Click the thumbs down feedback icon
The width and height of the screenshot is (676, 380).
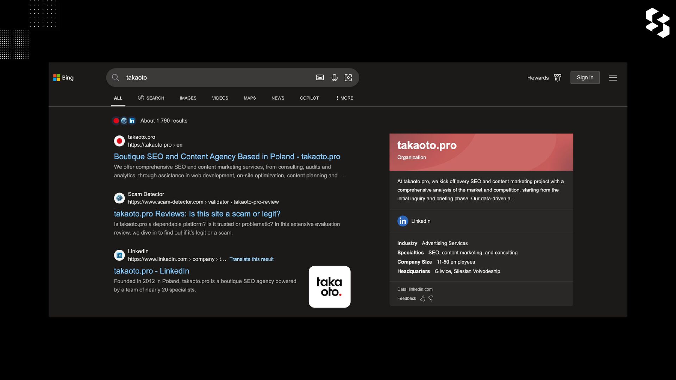tap(431, 298)
